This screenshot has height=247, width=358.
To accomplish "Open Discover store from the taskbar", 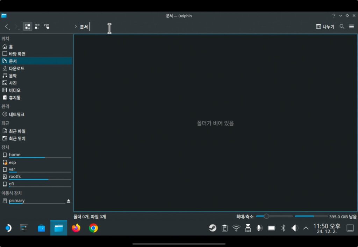I will [41, 228].
